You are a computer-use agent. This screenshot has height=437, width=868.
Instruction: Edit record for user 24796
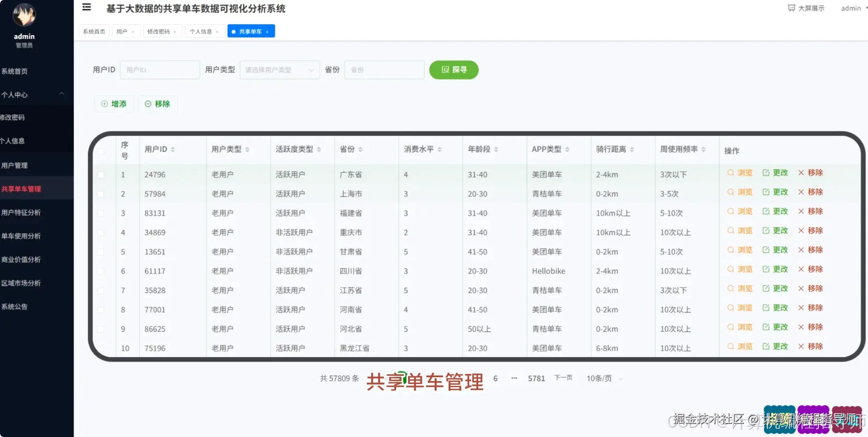(775, 173)
